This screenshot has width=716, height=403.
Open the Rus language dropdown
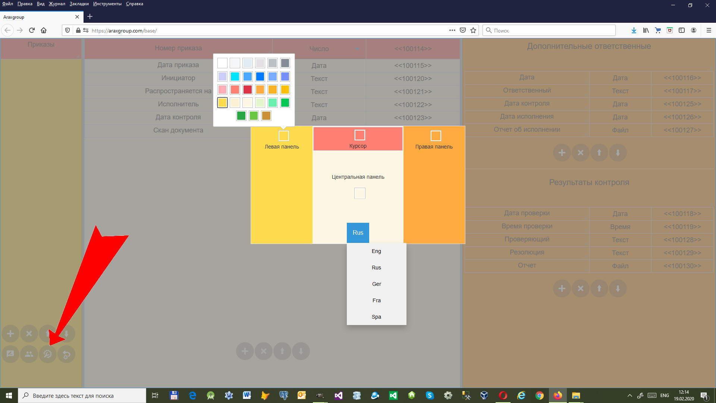coord(358,232)
